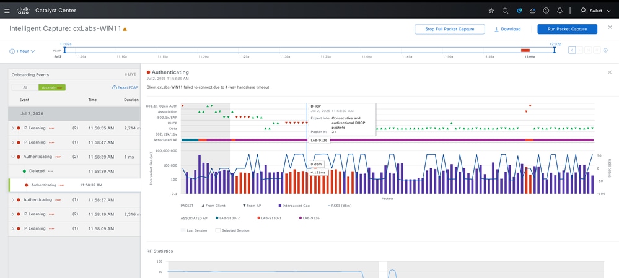Expand IP Learning 11:58:09 AM row
Screen dimensions: 619x278
pyautogui.click(x=12, y=228)
